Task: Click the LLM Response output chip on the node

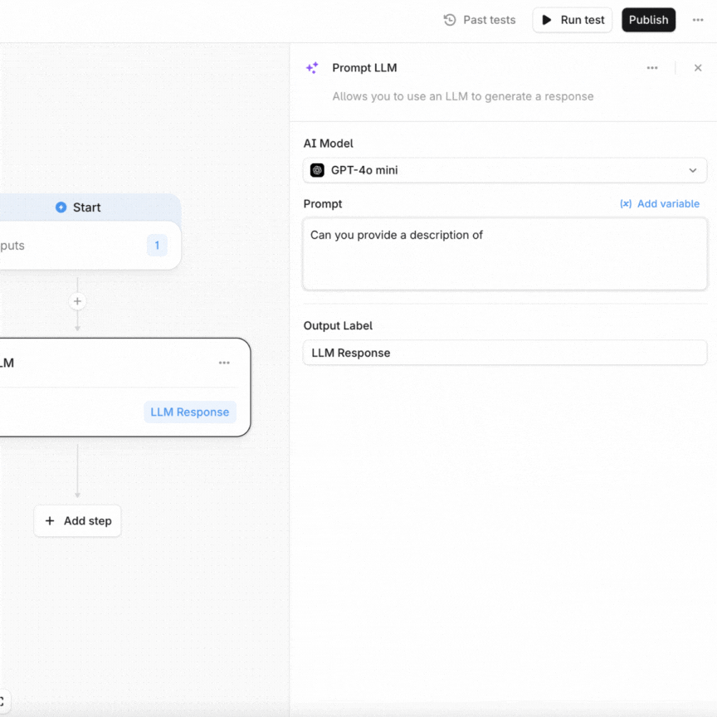Action: (190, 412)
